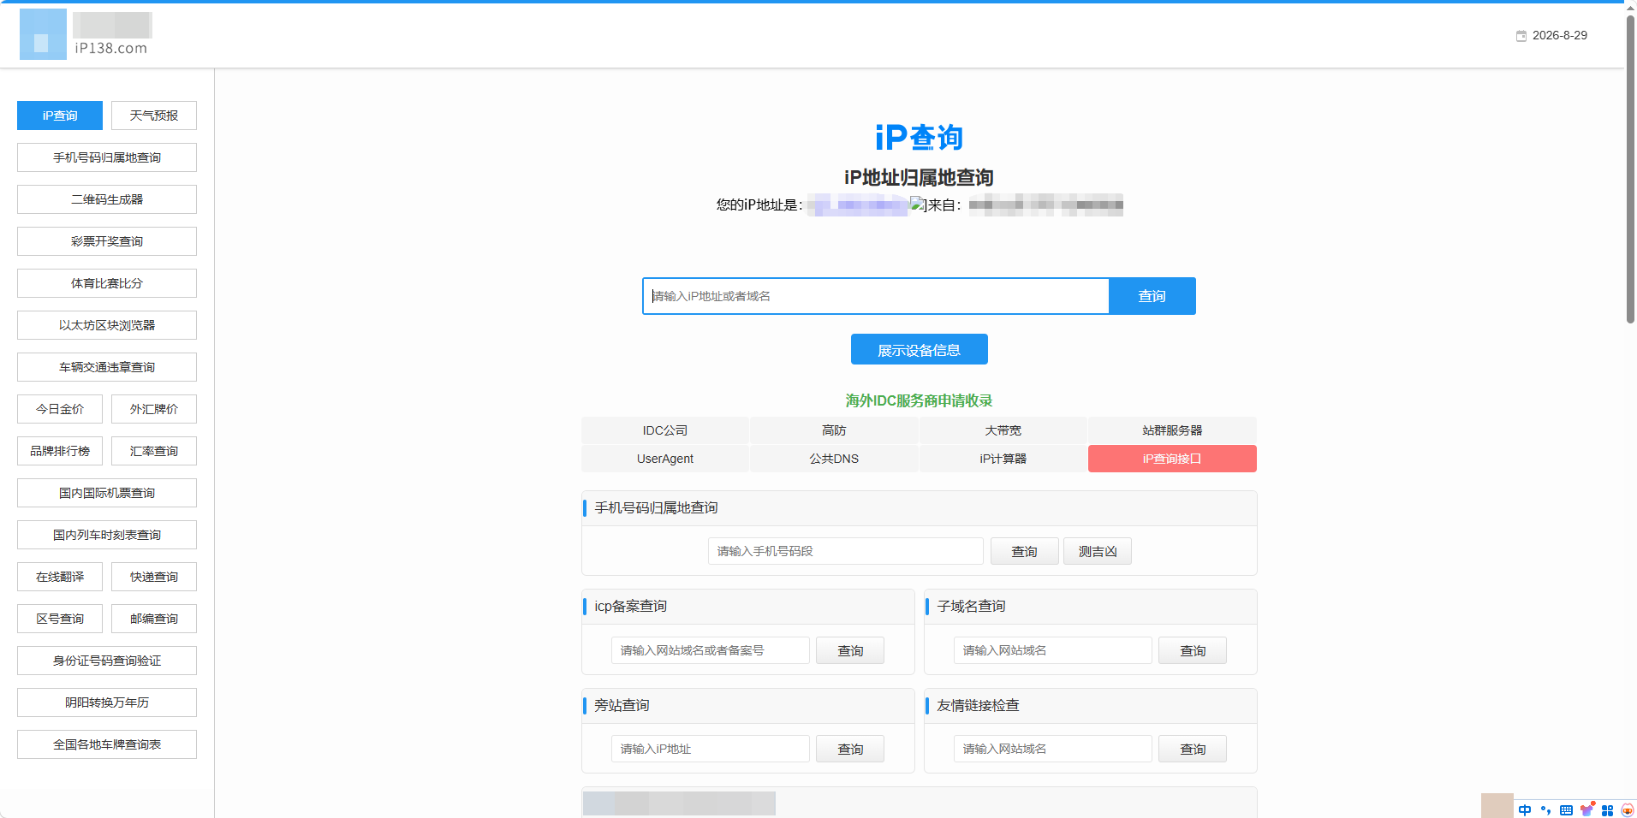
Task: Click the 外汇牌价 button
Action: [x=154, y=409]
